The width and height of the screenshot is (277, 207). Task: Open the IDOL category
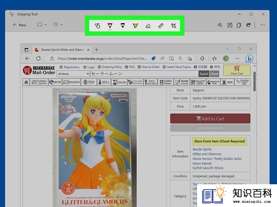150,82
